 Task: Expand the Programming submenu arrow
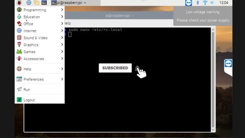[62, 10]
